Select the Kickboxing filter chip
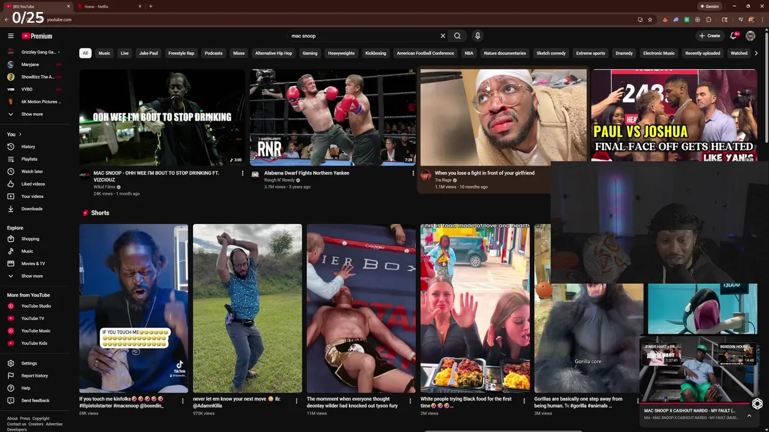 pos(375,53)
